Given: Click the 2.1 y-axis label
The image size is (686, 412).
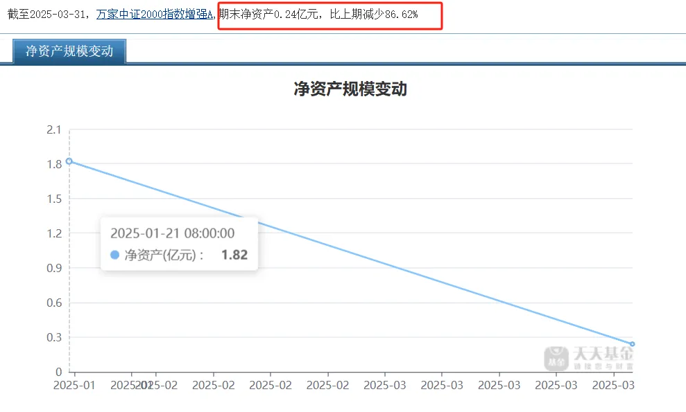Looking at the screenshot, I should coord(54,129).
